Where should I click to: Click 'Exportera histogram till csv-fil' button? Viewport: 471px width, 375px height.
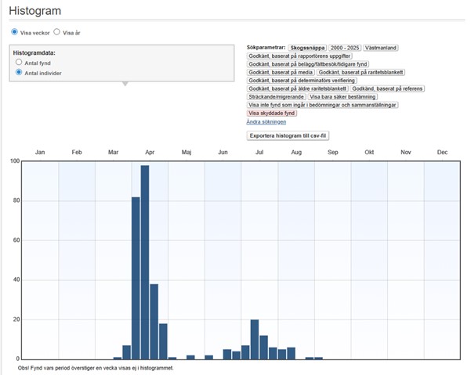coord(289,135)
